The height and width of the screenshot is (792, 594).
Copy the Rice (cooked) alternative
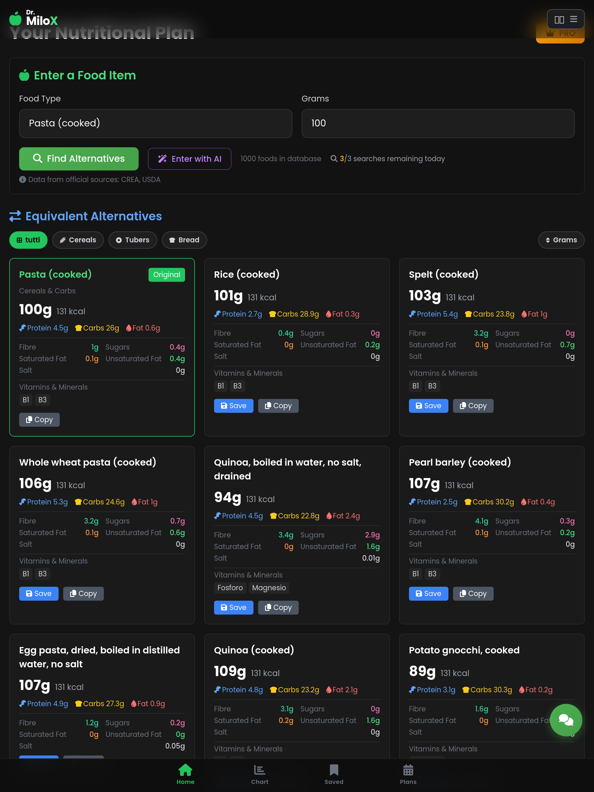tap(278, 406)
